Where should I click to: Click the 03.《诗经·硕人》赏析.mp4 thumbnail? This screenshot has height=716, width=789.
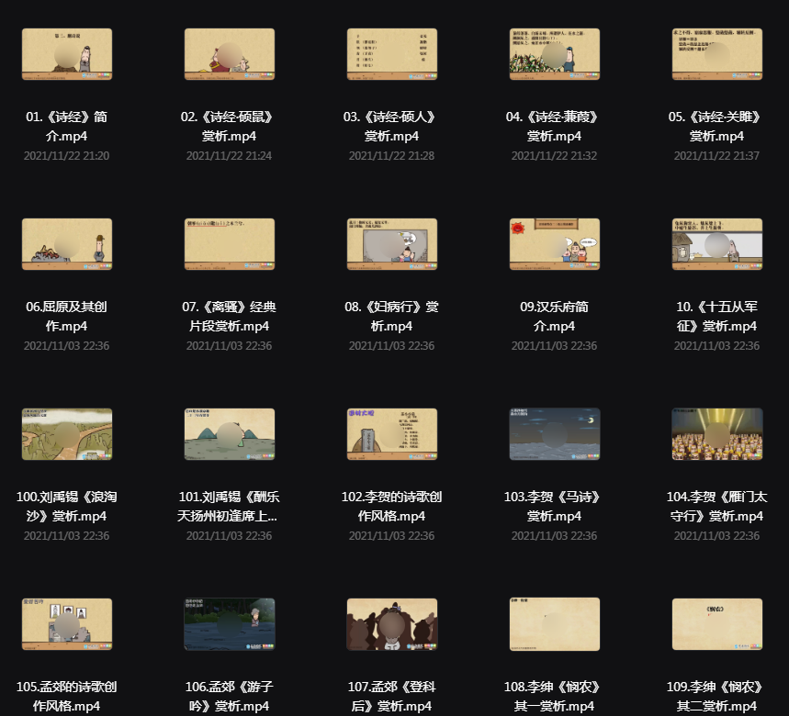tap(392, 54)
